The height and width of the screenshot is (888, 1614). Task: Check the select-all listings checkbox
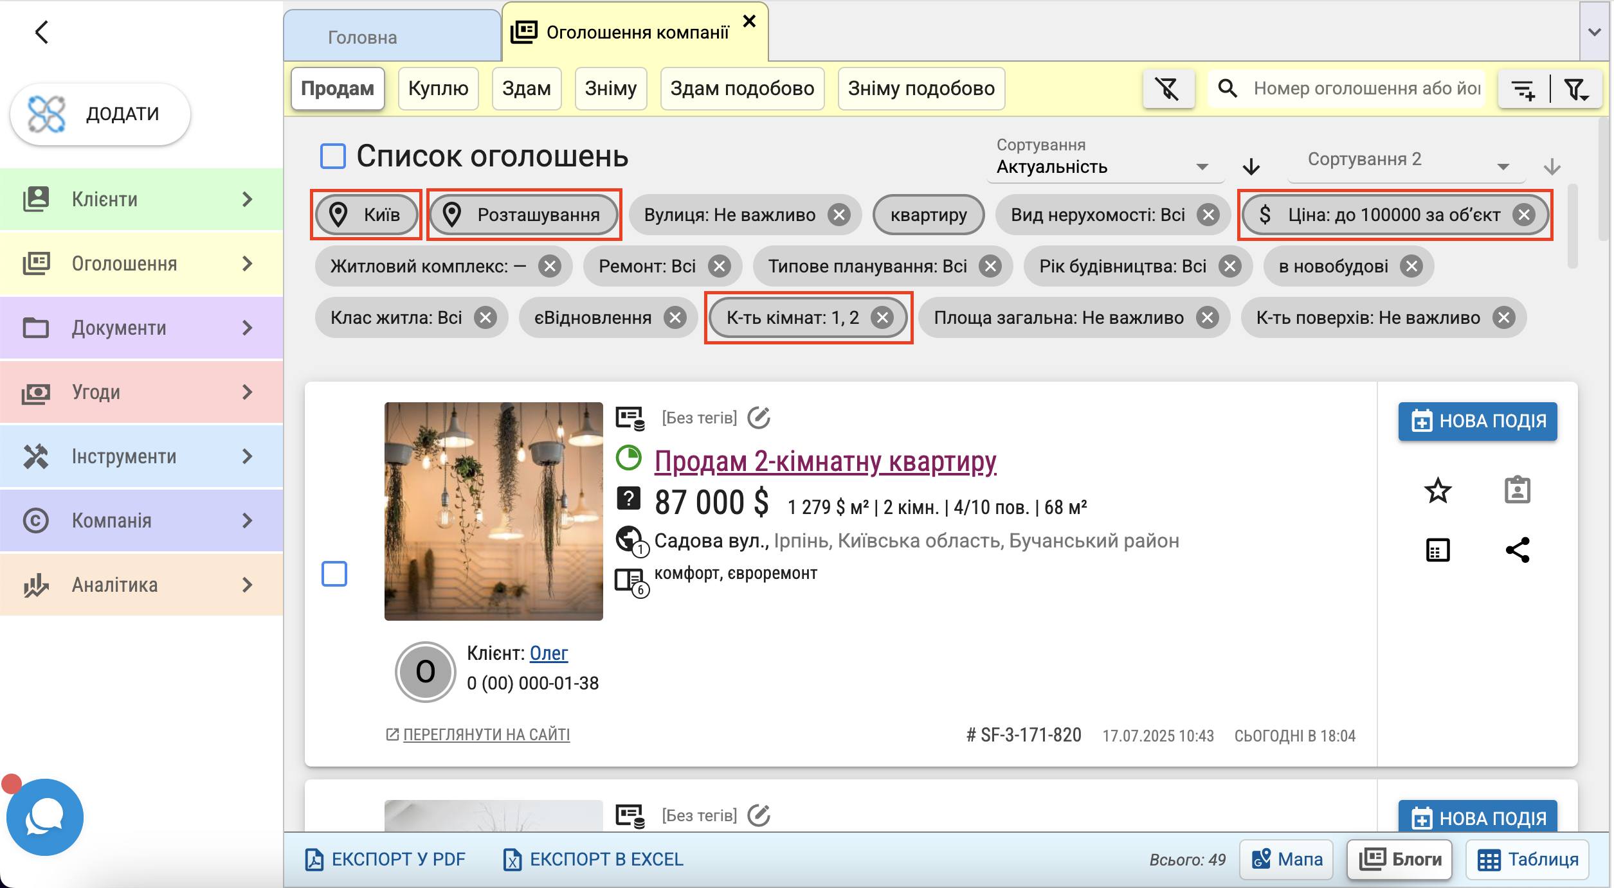pos(333,156)
